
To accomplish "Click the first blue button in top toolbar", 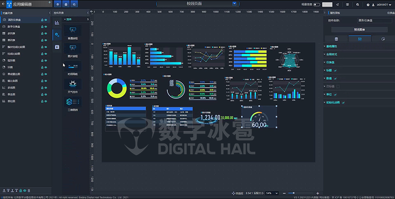I will (58, 4).
